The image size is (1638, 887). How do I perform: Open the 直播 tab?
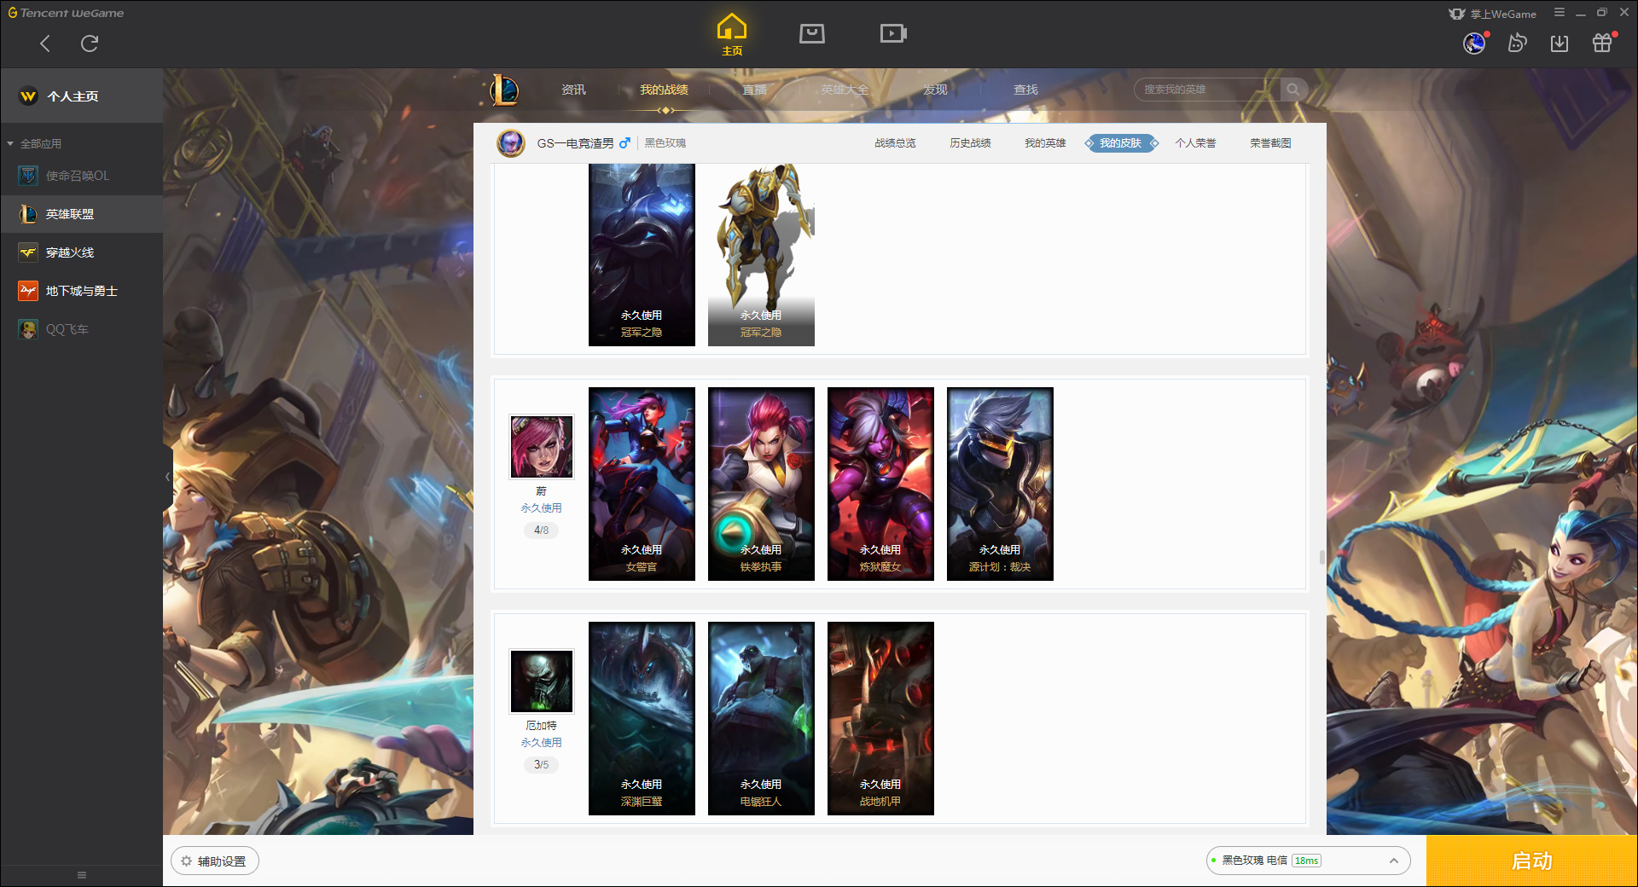(x=754, y=90)
